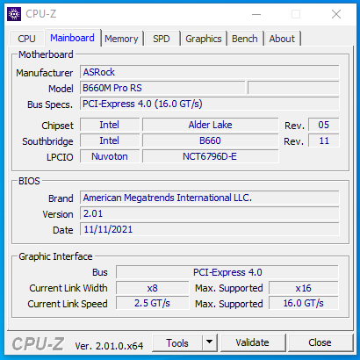Click the Alder Lake chipset value
The height and width of the screenshot is (360, 360).
tap(210, 125)
